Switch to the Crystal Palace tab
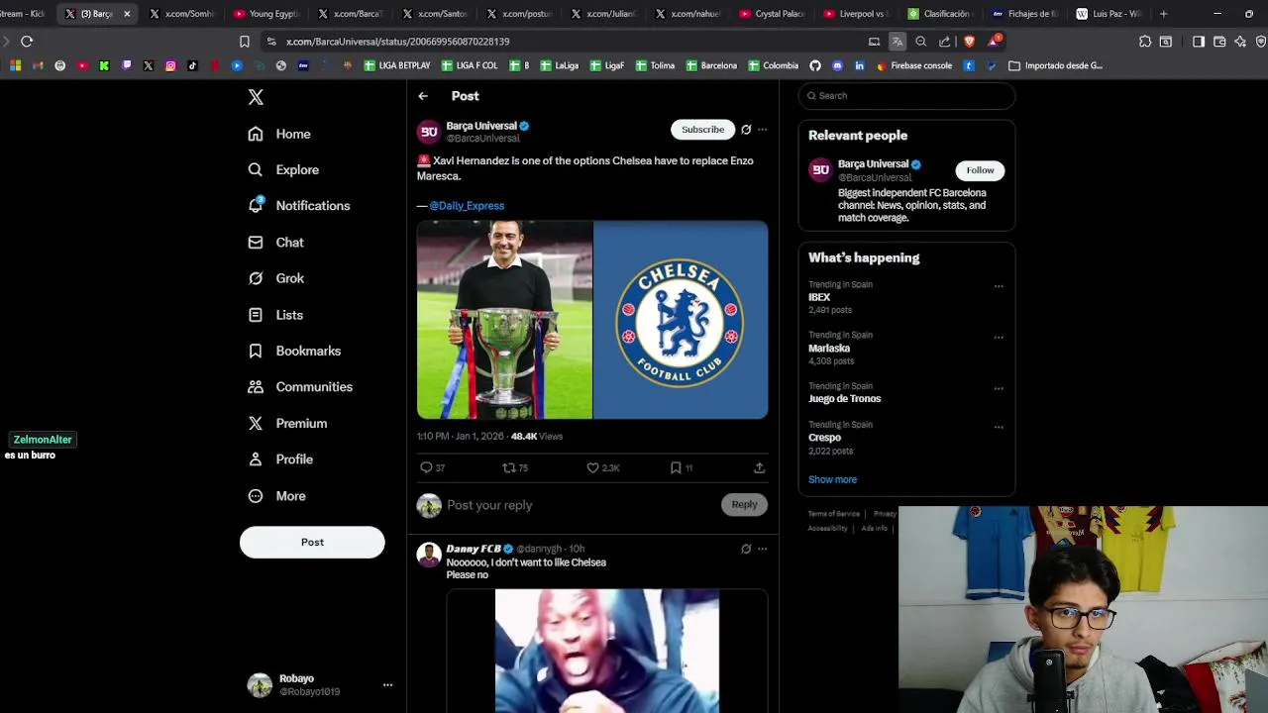Screen dimensions: 1268x713 (x=772, y=14)
